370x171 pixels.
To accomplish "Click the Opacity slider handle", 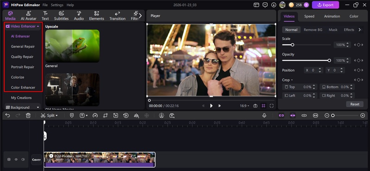I will pyautogui.click(x=329, y=60).
